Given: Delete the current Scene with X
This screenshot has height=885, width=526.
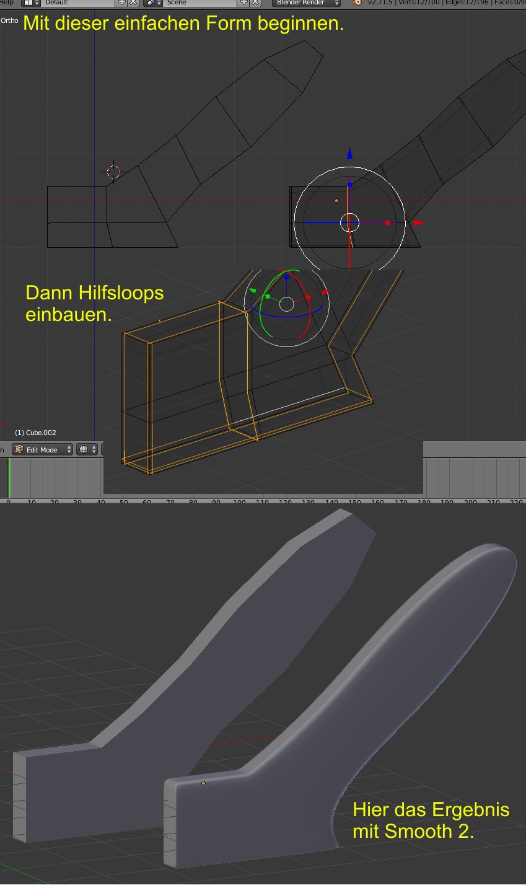Looking at the screenshot, I should [x=255, y=3].
